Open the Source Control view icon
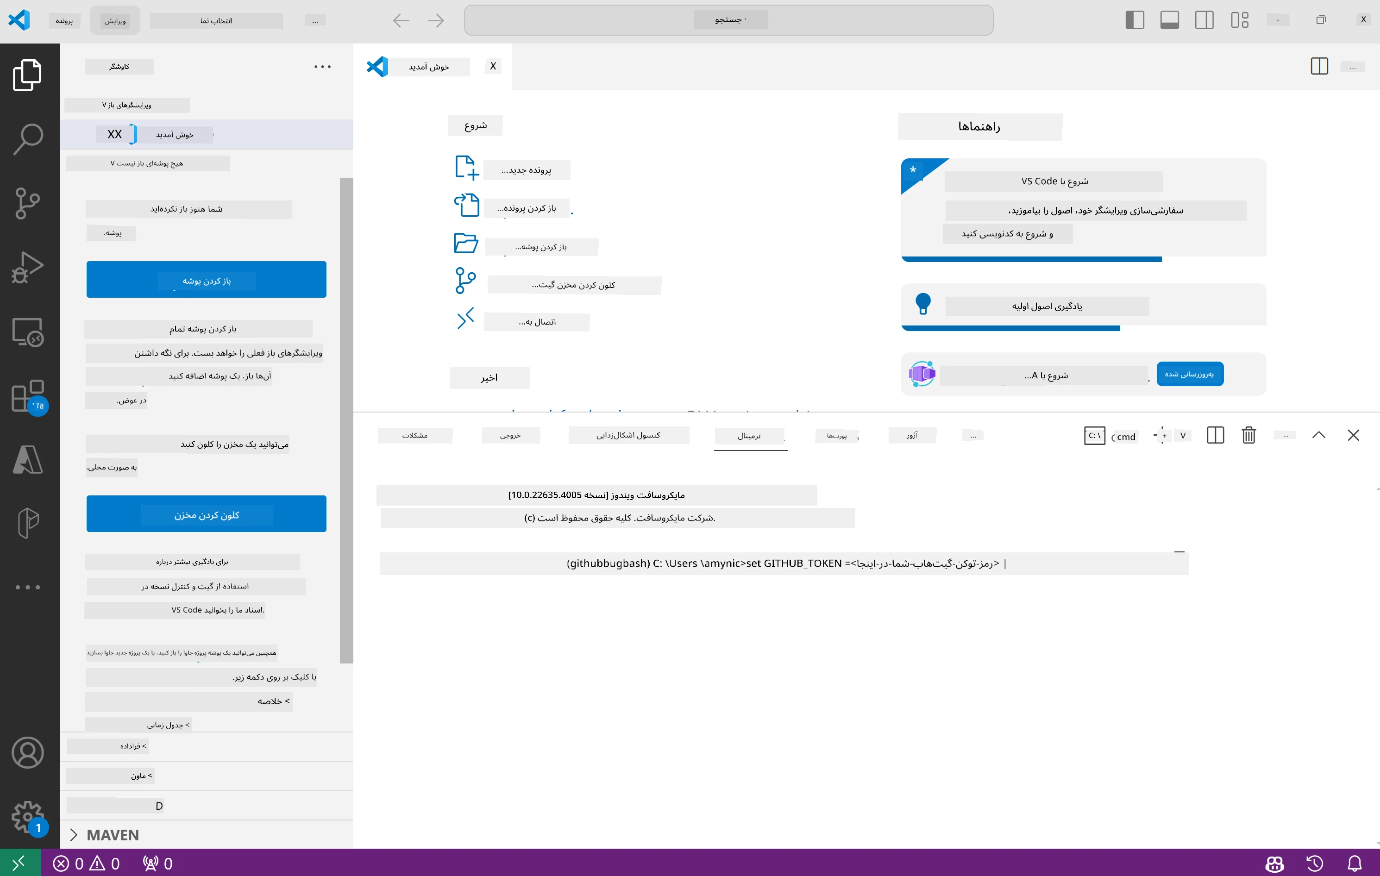 (27, 203)
